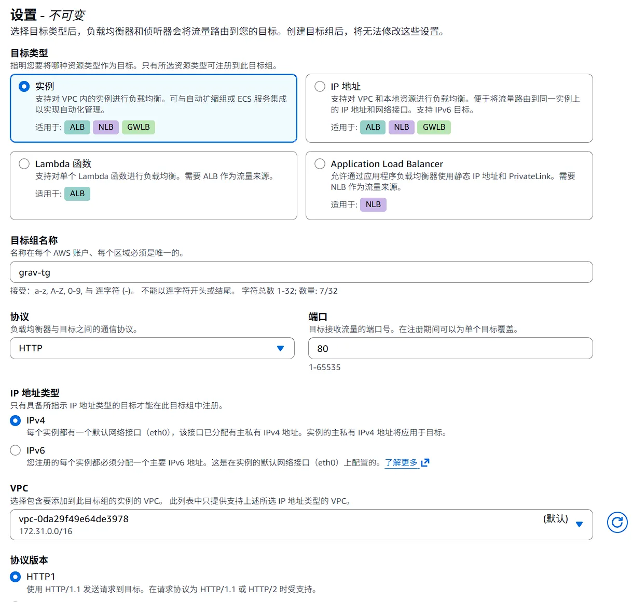This screenshot has height=602, width=632.
Task: Click the 了解更多 link
Action: point(401,462)
